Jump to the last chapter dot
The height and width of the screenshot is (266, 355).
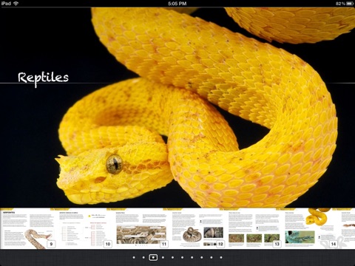[x=221, y=257]
